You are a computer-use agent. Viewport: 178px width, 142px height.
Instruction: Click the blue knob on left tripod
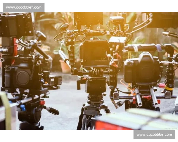point(23,108)
